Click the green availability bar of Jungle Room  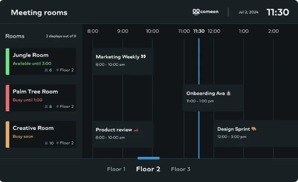tap(7, 61)
